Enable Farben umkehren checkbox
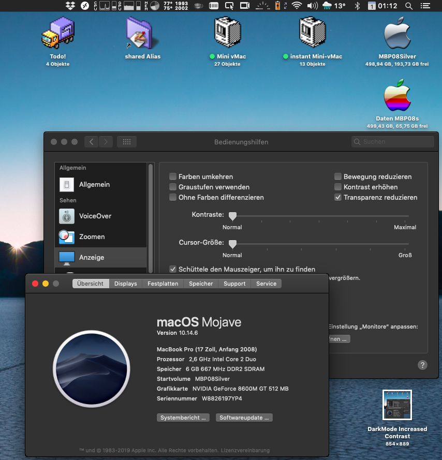This screenshot has width=442, height=460. coord(173,176)
